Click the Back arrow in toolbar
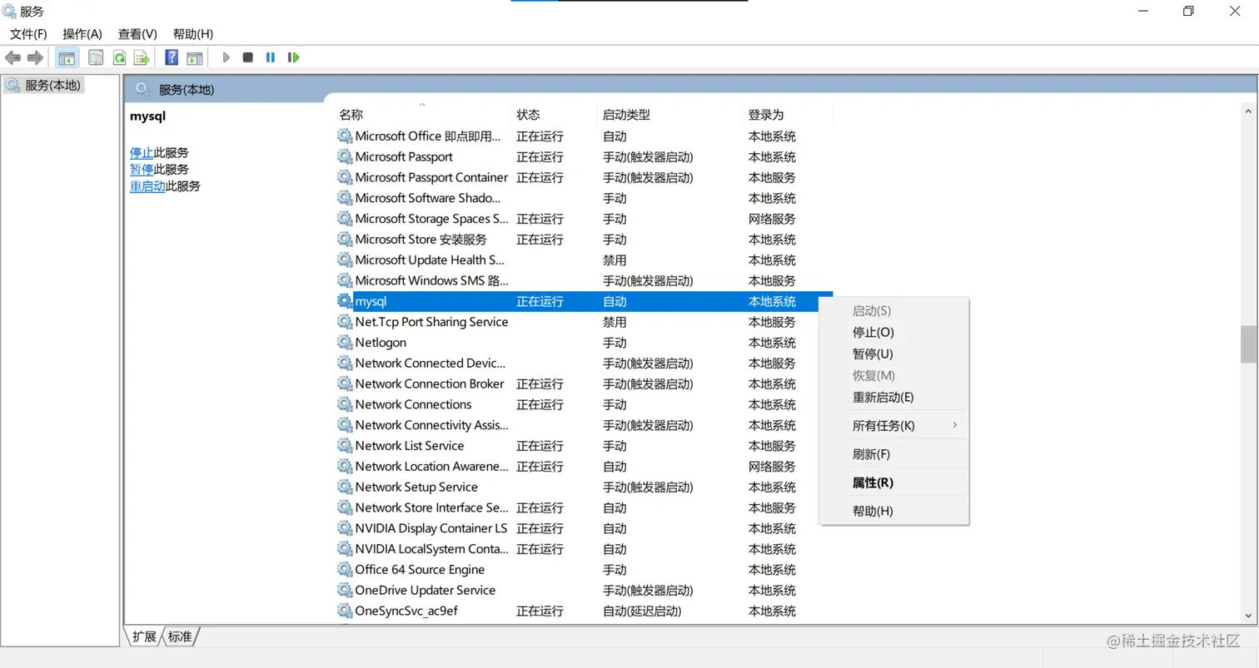The width and height of the screenshot is (1259, 668). (x=12, y=57)
